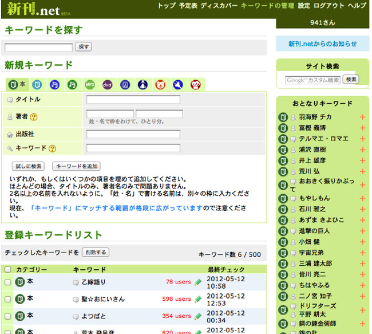The height and width of the screenshot is (334, 372).
Task: Open キーワードの管理 in the top navigation
Action: tap(268, 6)
